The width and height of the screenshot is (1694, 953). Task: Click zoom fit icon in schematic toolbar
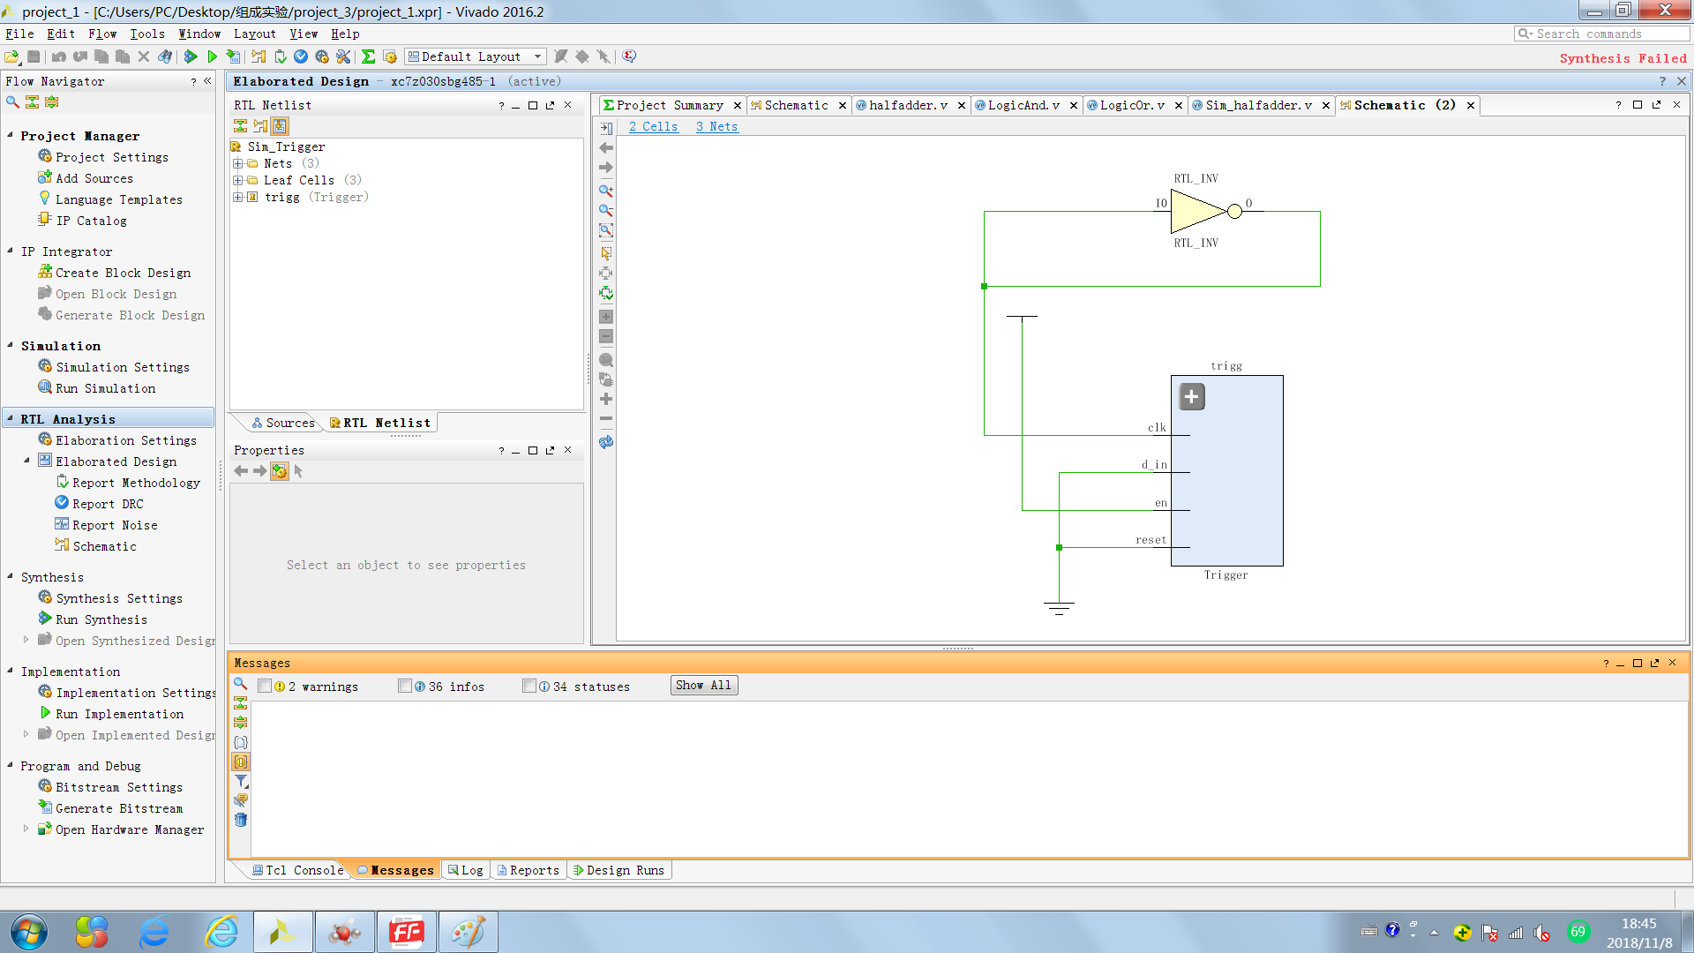[605, 230]
